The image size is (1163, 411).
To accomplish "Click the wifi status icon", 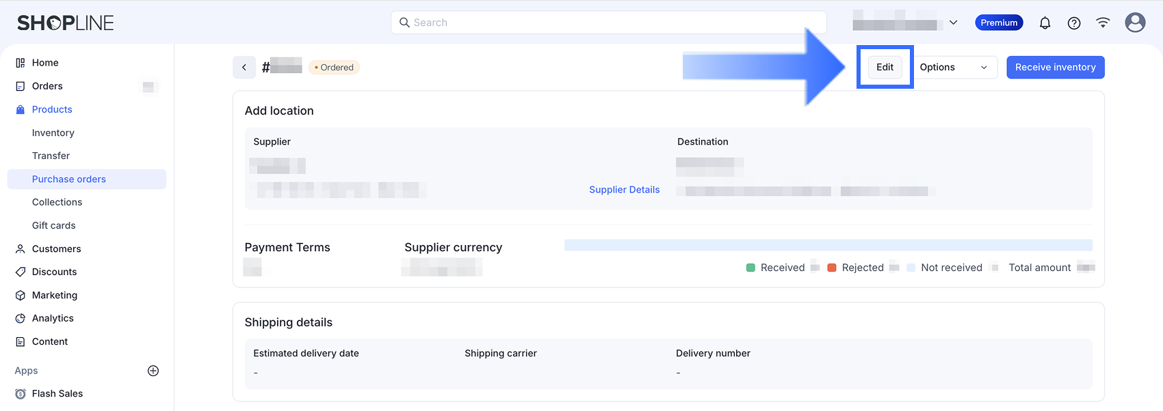I will click(1103, 23).
